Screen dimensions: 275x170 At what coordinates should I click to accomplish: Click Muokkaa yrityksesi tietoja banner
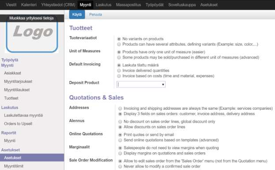point(32,18)
